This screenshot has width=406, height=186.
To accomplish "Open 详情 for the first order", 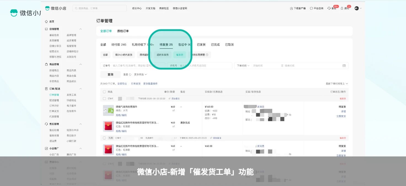I will (x=343, y=111).
